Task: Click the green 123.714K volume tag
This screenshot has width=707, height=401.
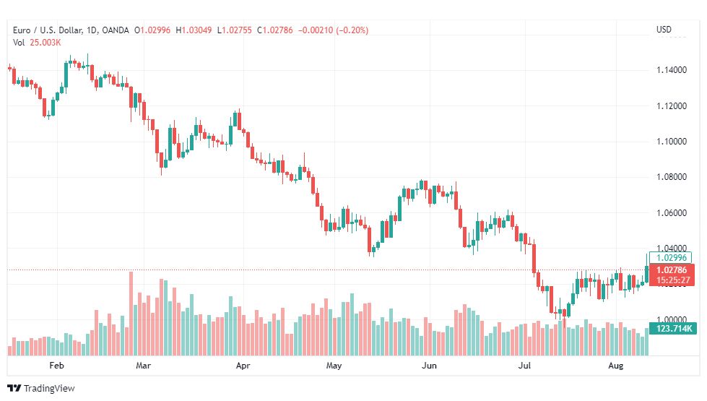Action: point(673,328)
